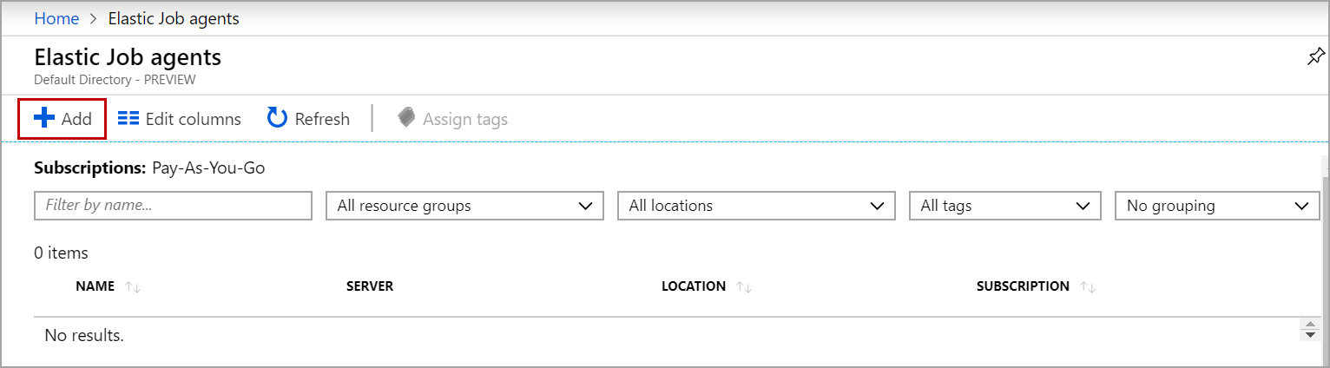Click the Edit columns label
Screen dimensions: 1330x368
click(x=193, y=119)
